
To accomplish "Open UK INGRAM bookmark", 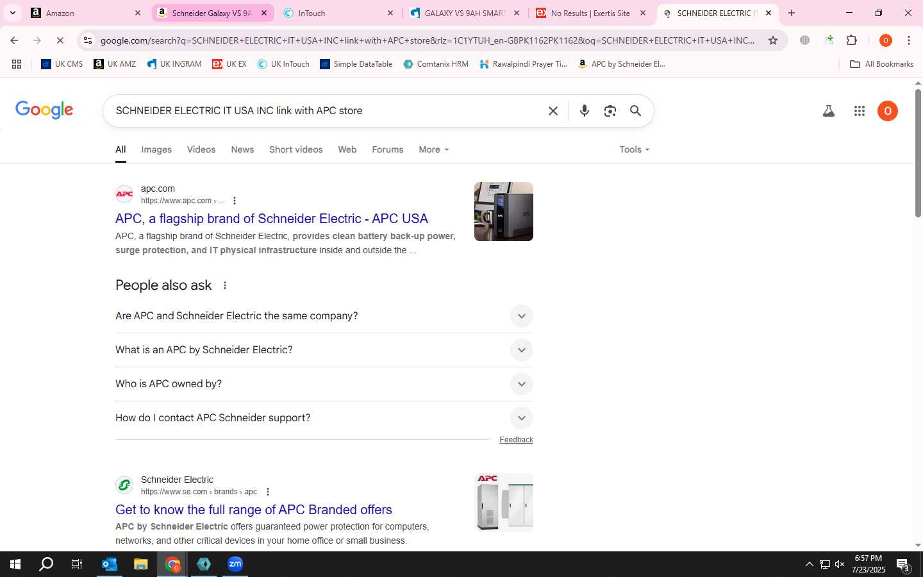I will (x=174, y=64).
